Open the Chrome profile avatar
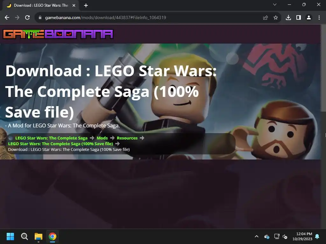The height and width of the screenshot is (244, 326). tap(309, 18)
